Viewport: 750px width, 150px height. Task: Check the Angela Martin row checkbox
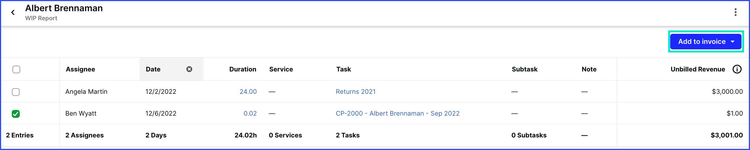click(16, 92)
